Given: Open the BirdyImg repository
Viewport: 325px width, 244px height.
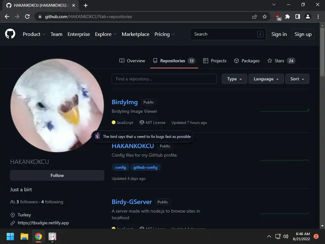Looking at the screenshot, I should tap(124, 102).
